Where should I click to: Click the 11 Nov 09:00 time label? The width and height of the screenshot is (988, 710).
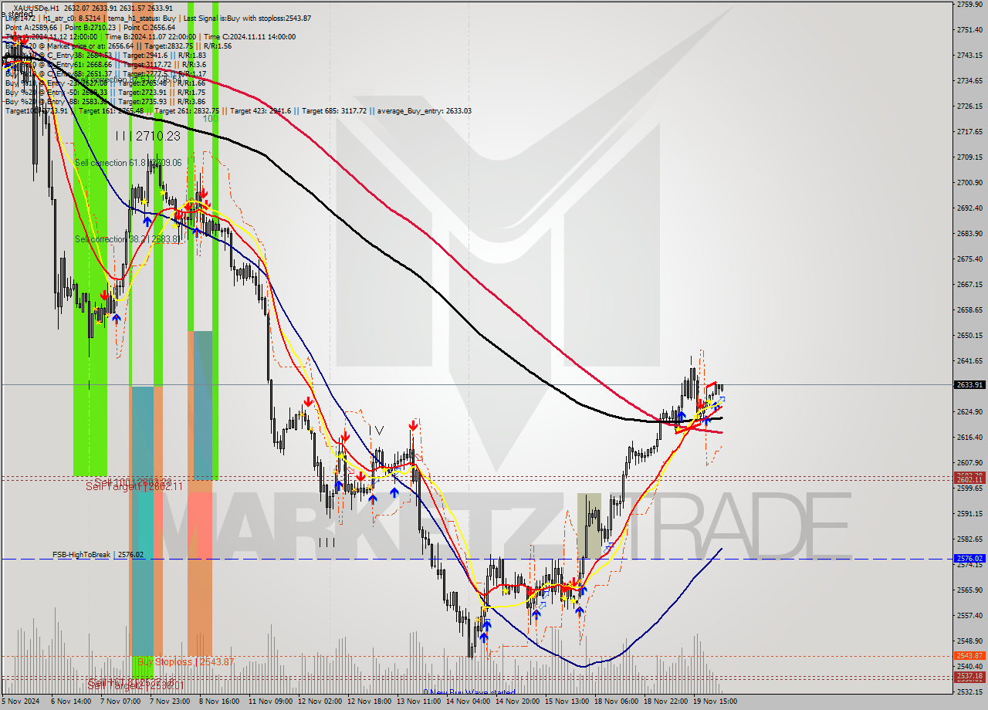pos(269,702)
